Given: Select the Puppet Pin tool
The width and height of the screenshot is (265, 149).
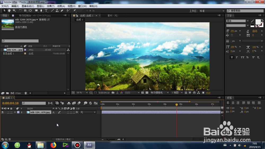Looking at the screenshot, I should click(74, 11).
